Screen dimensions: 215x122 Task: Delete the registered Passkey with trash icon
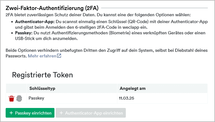pos(11,99)
